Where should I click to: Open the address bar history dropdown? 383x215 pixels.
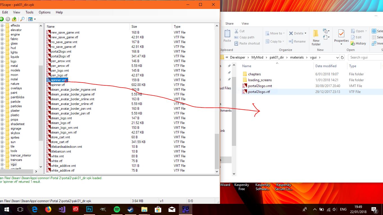[x=337, y=57]
